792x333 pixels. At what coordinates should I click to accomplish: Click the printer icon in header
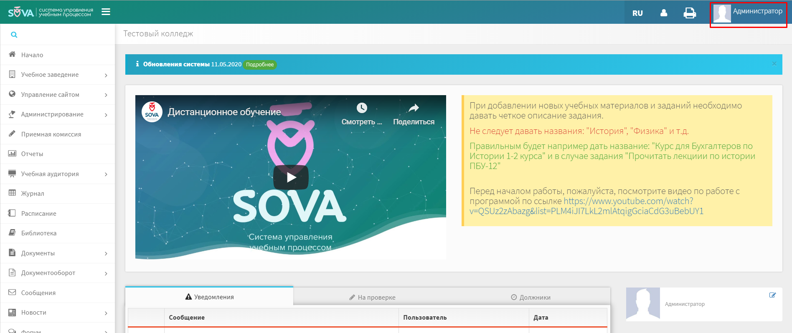click(690, 13)
